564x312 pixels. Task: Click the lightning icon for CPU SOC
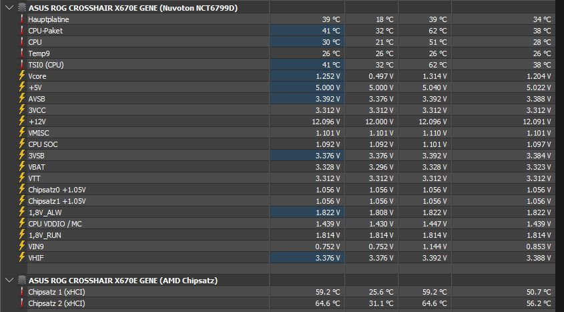22,144
